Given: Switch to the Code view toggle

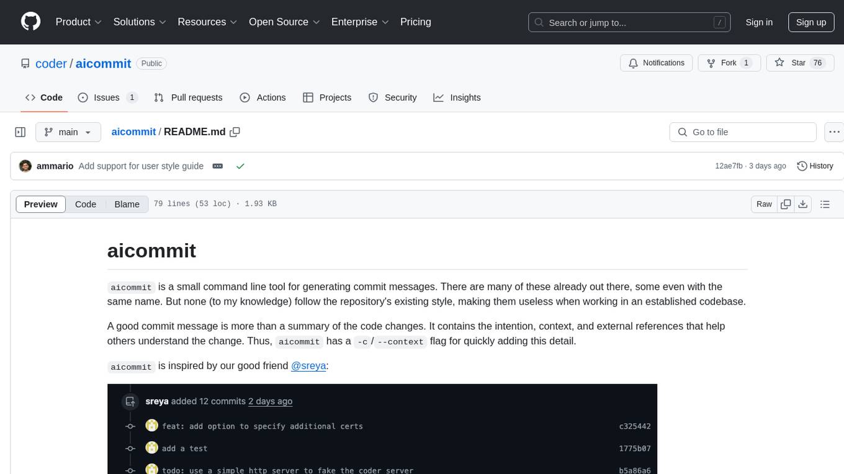Looking at the screenshot, I should pos(86,204).
